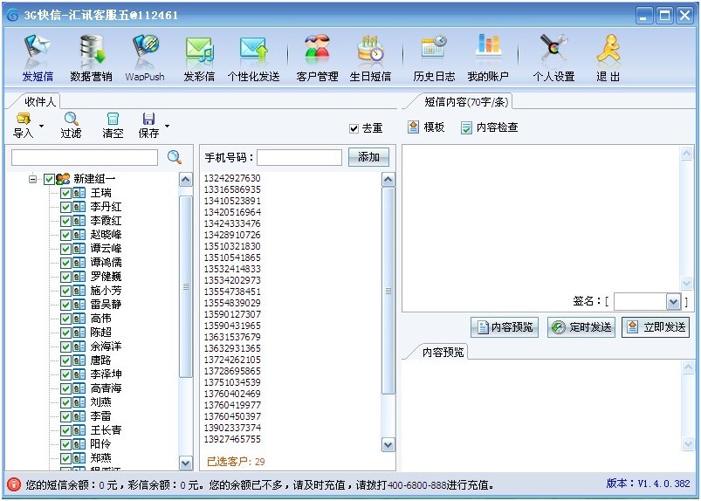Click the 版本: V1.4.0.382 version text
This screenshot has width=701, height=501.
click(x=648, y=484)
